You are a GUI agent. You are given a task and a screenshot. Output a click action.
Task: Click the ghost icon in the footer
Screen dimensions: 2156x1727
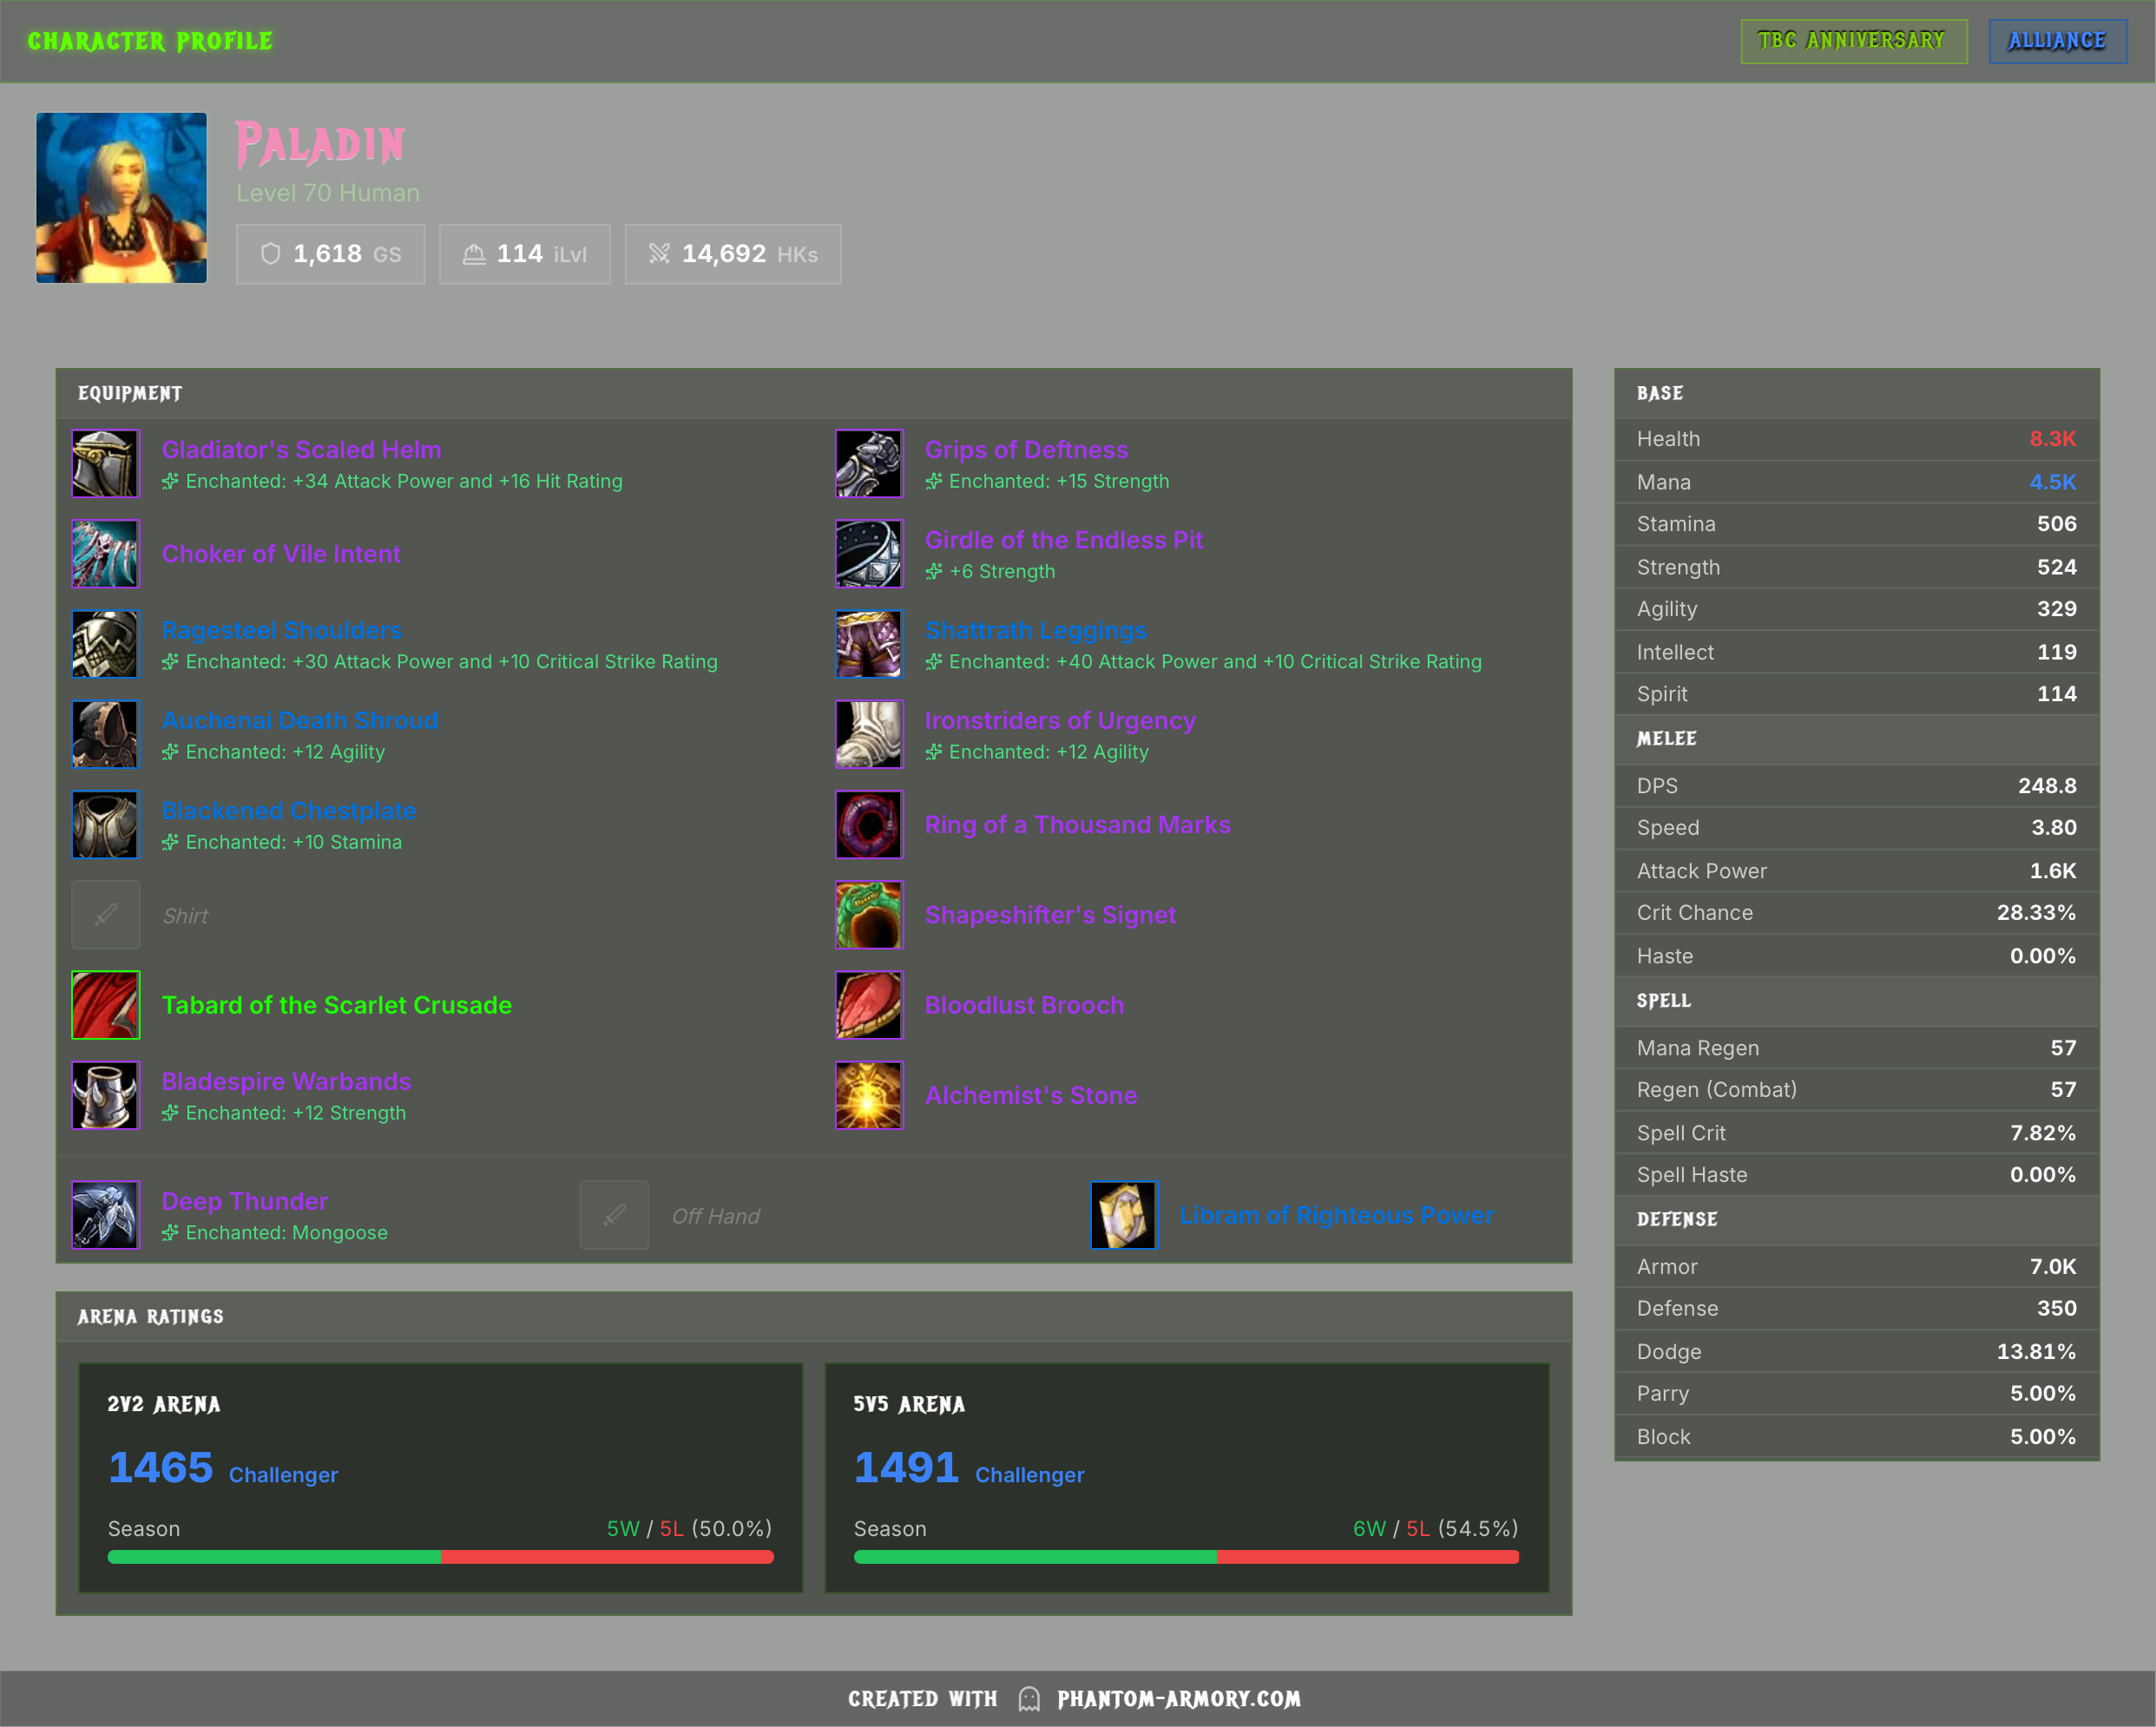coord(1029,1699)
